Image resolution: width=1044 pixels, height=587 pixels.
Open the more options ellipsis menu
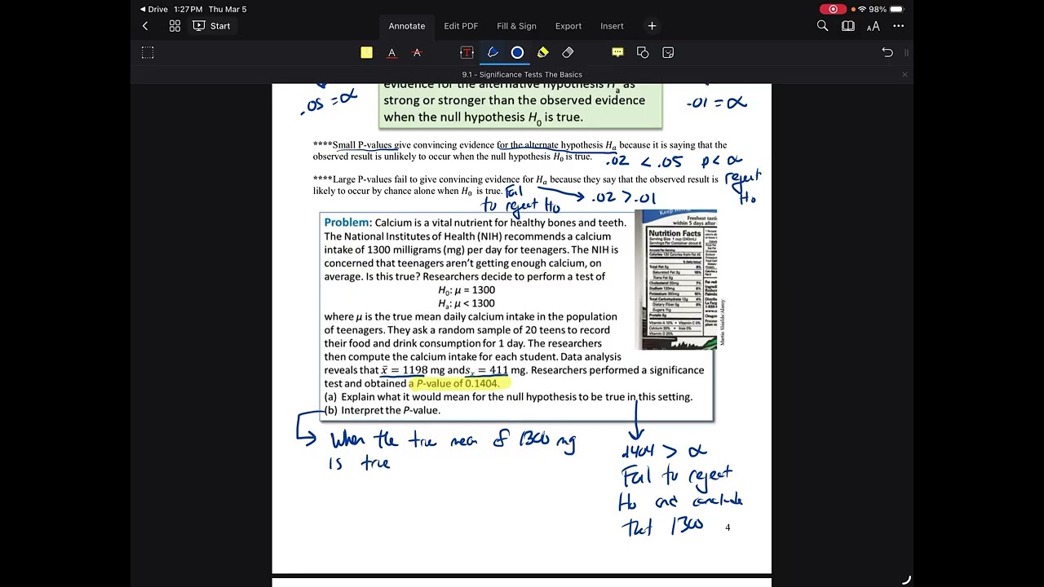pyautogui.click(x=899, y=26)
